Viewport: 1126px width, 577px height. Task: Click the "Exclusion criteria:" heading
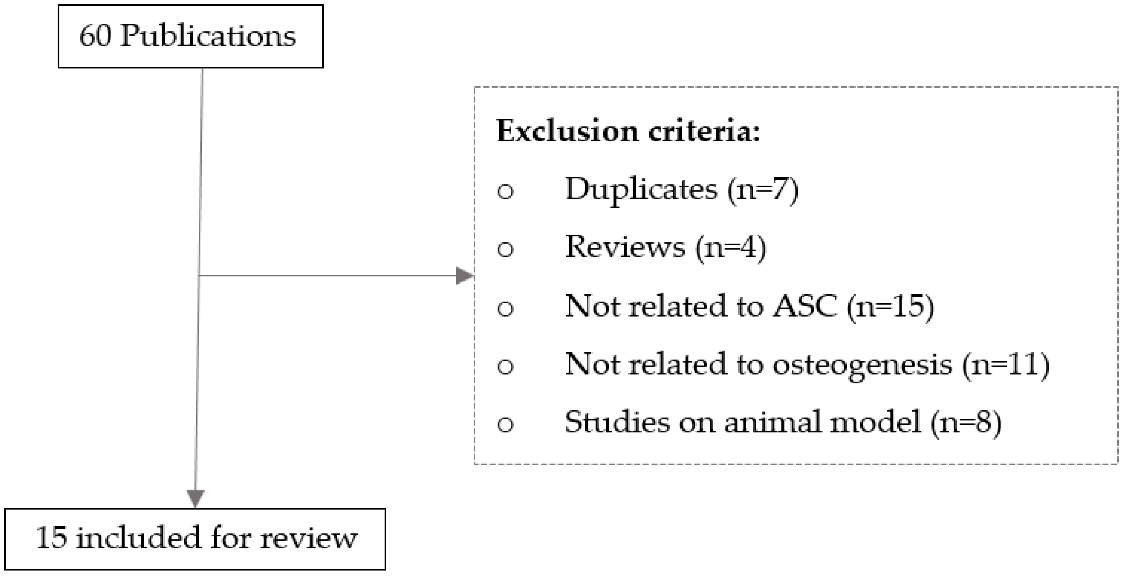click(628, 131)
